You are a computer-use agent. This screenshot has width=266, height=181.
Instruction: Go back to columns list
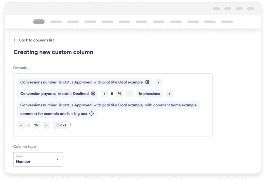click(x=36, y=40)
